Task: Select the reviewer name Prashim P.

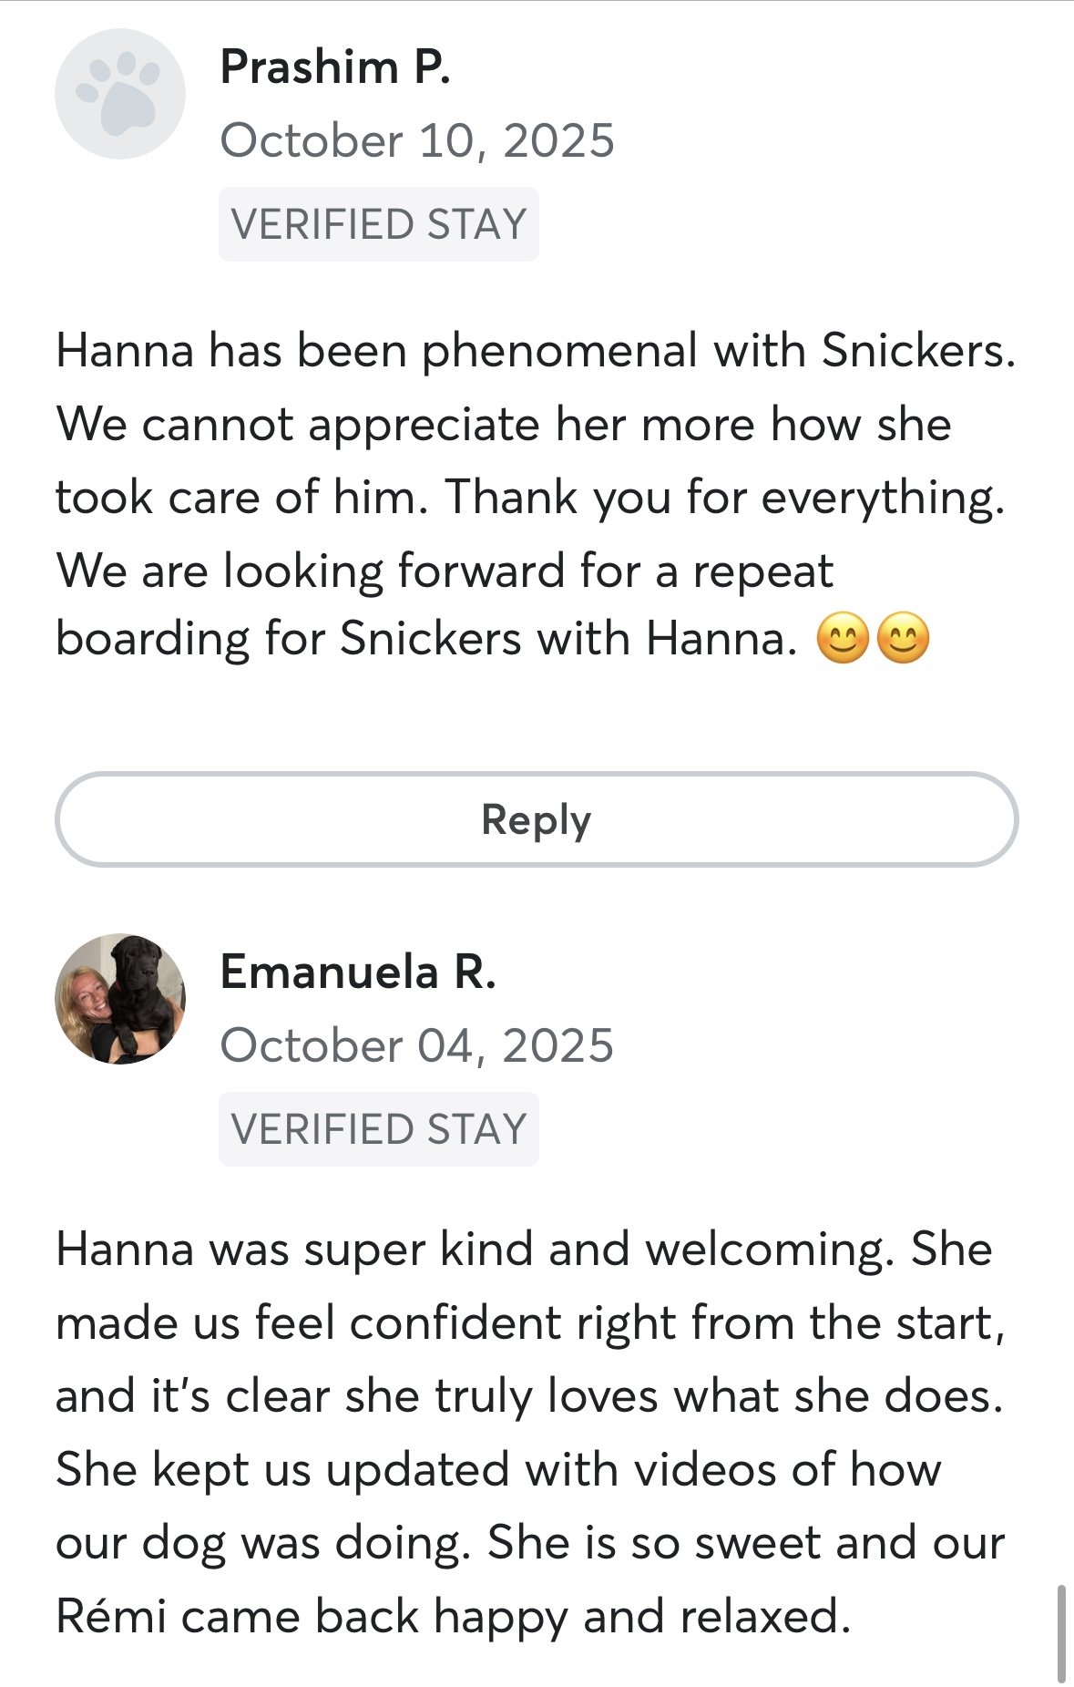Action: click(x=335, y=67)
